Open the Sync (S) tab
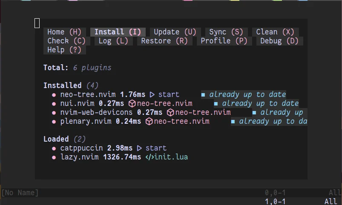The width and height of the screenshot is (342, 205). (226, 32)
